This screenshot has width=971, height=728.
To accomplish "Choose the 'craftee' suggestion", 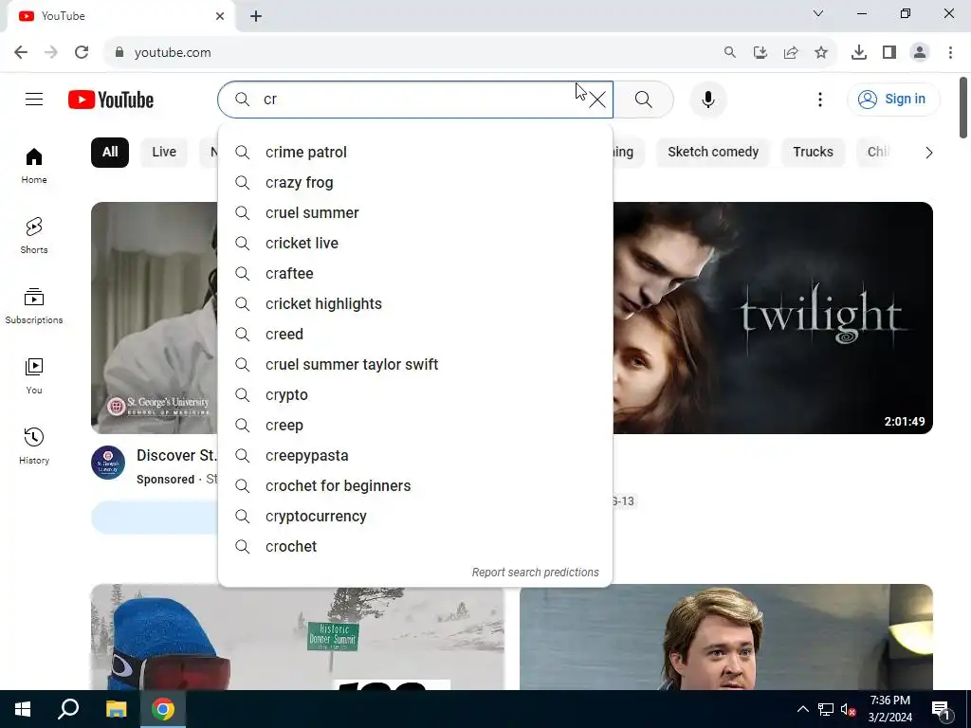I will (x=415, y=274).
